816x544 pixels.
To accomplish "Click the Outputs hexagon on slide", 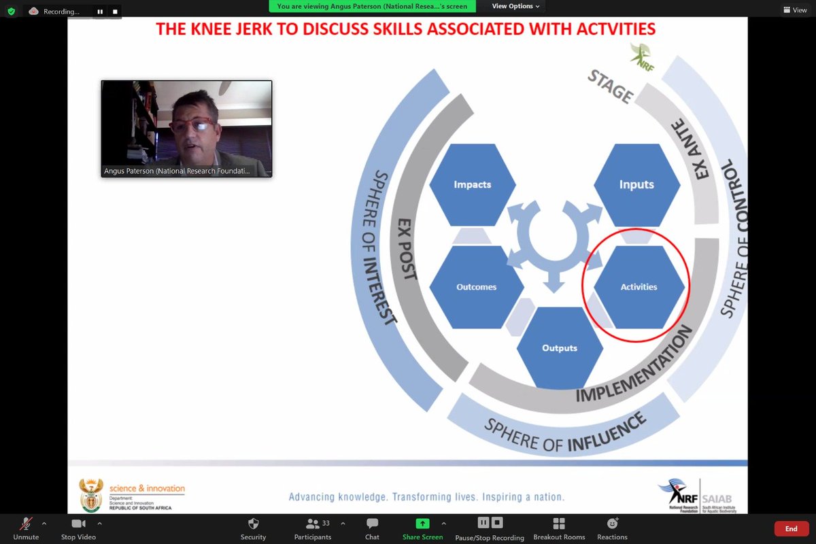I will coord(560,348).
